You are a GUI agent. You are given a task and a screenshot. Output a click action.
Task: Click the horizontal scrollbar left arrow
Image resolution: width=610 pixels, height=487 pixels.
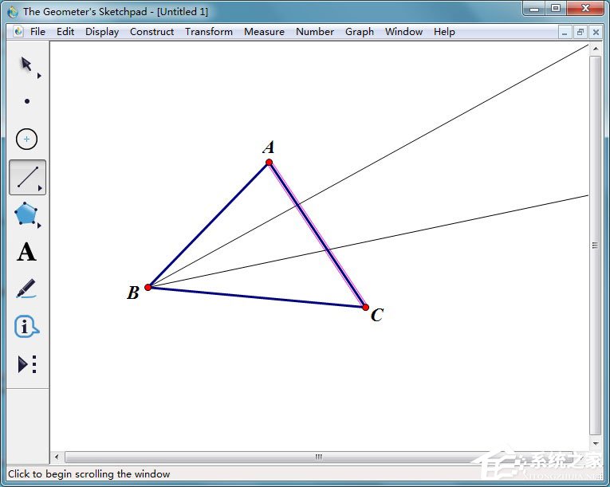pyautogui.click(x=57, y=457)
